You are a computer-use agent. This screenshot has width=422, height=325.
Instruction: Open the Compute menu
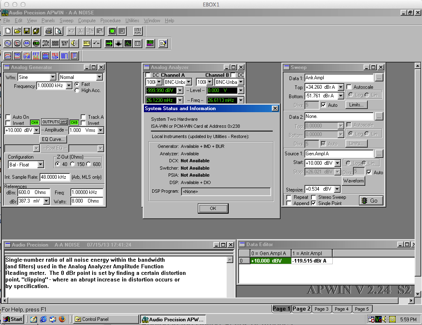pyautogui.click(x=87, y=21)
